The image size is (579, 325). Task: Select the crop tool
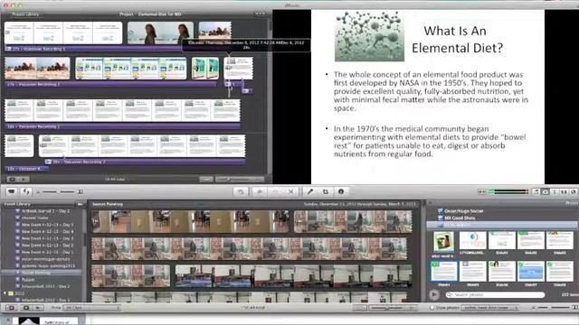(x=326, y=191)
